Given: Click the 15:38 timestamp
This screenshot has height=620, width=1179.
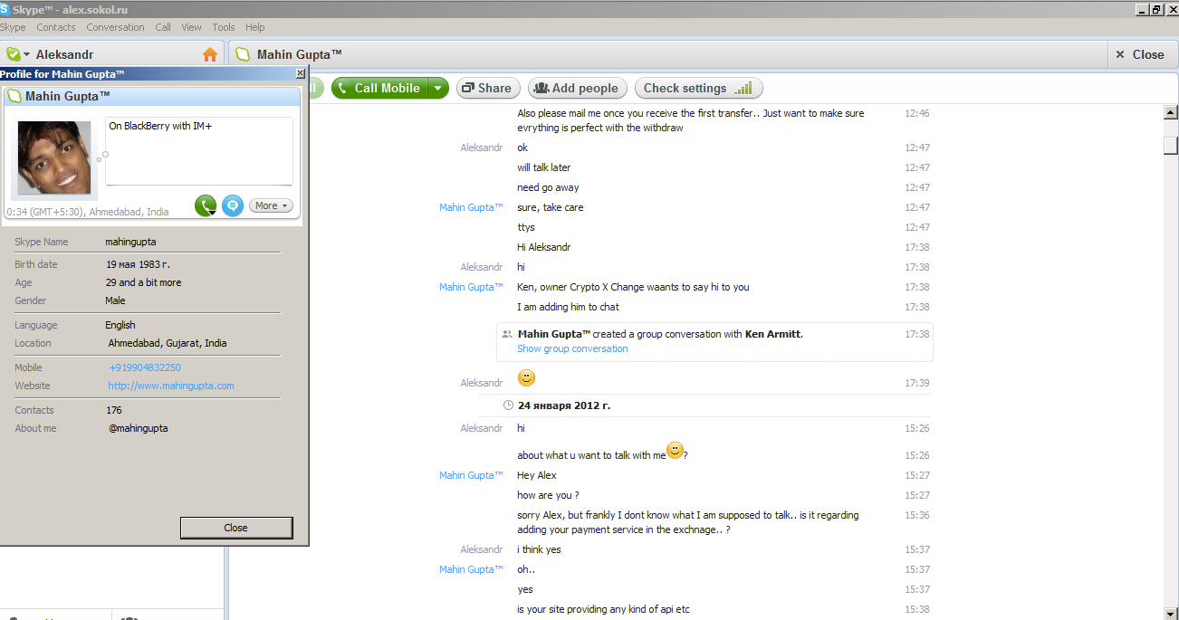Looking at the screenshot, I should point(917,609).
